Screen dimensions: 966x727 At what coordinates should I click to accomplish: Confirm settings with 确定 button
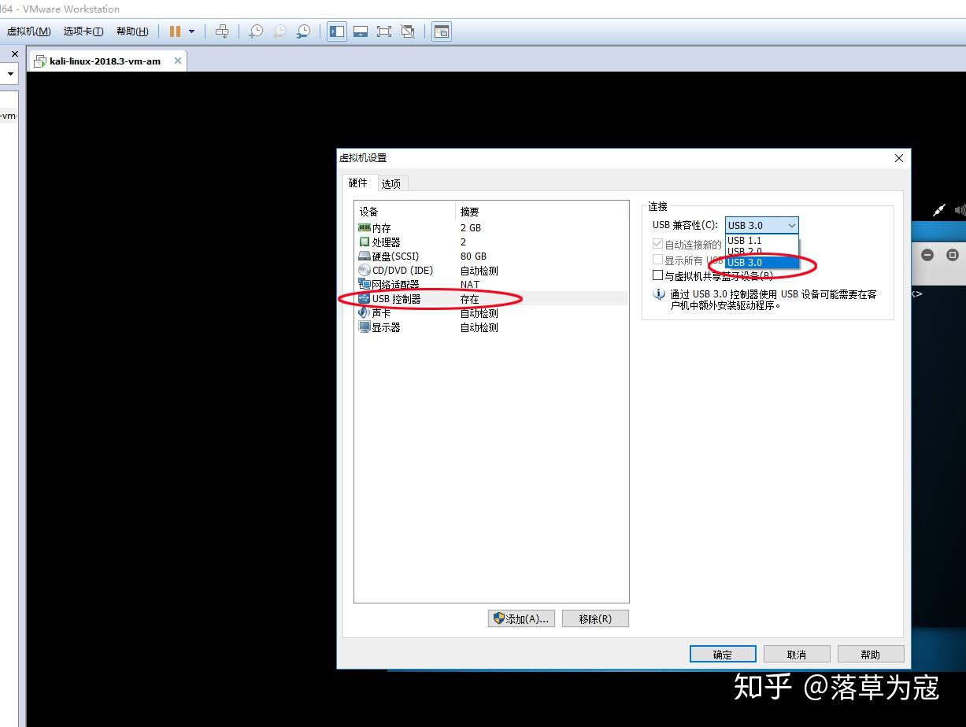(x=723, y=654)
